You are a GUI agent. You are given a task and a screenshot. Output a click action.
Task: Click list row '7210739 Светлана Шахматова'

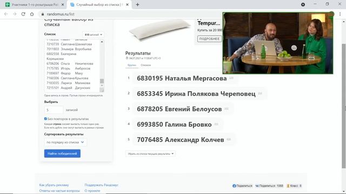pos(69,44)
